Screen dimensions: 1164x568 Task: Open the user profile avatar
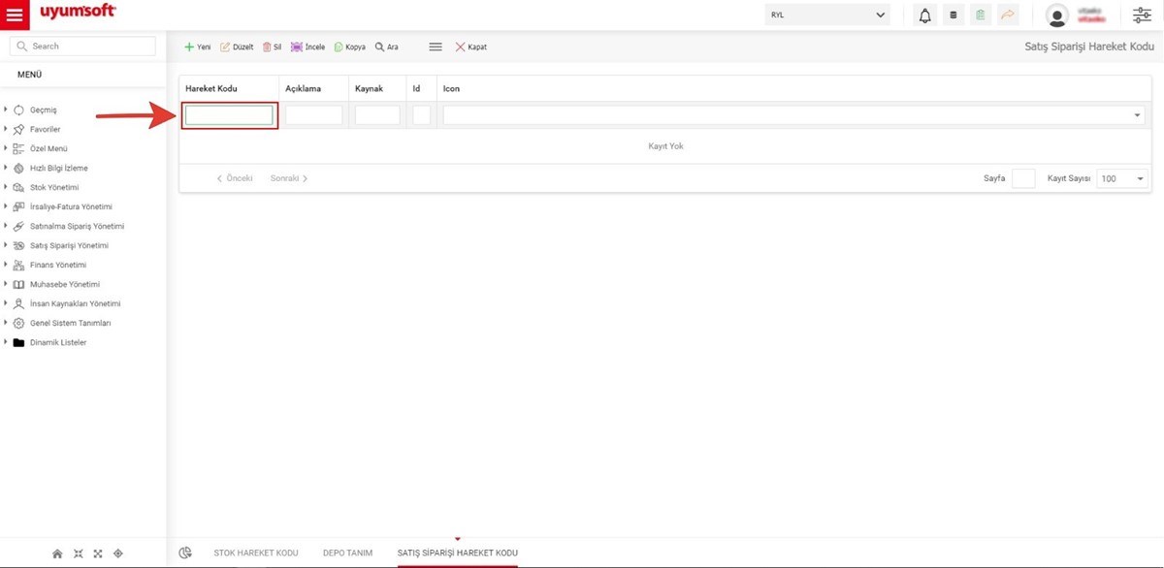1057,16
